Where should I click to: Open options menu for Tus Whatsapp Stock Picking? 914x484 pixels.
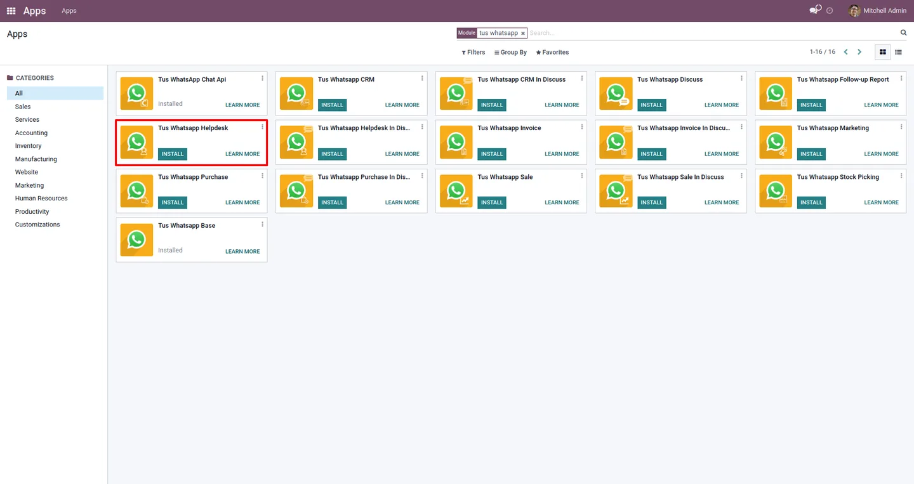pyautogui.click(x=901, y=176)
